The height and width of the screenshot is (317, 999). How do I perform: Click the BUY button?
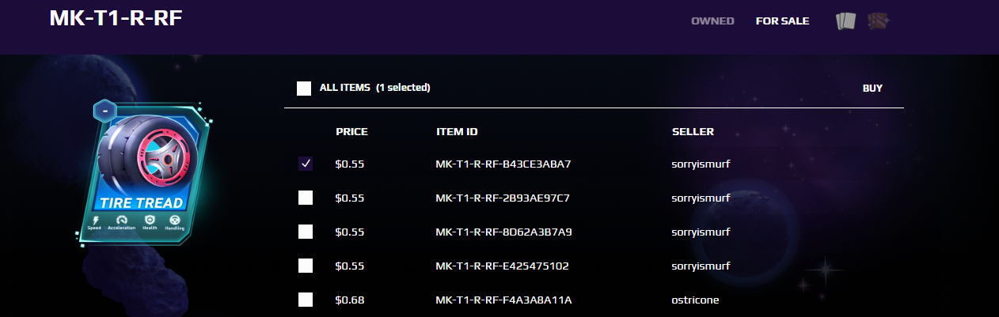tap(872, 89)
